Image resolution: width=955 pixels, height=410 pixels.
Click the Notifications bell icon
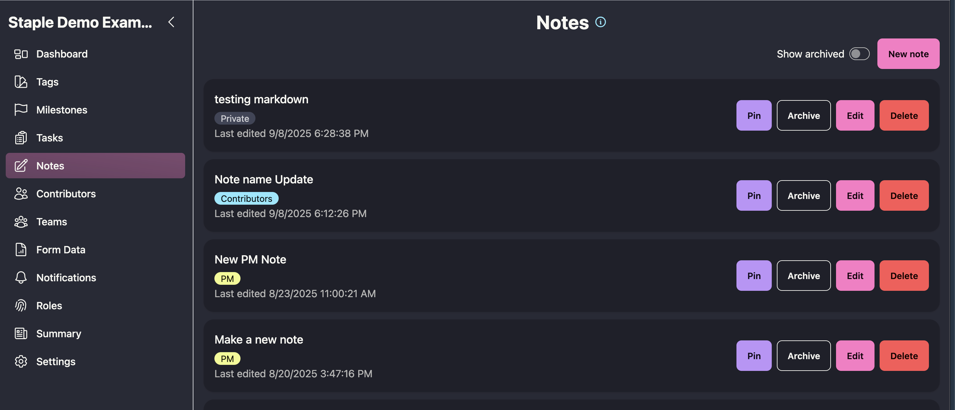pyautogui.click(x=21, y=277)
